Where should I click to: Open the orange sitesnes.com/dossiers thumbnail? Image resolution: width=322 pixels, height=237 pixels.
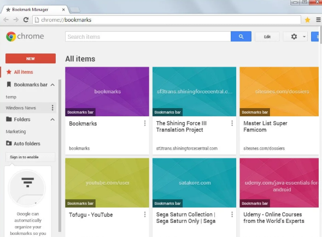coord(279,92)
